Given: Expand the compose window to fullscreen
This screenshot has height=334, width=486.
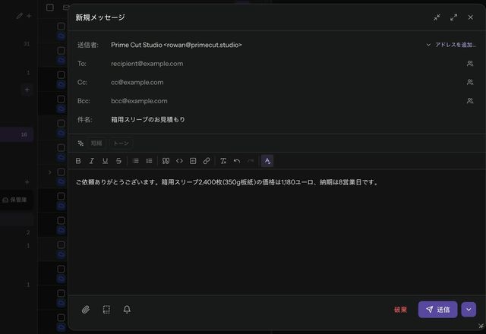Looking at the screenshot, I should click(454, 17).
